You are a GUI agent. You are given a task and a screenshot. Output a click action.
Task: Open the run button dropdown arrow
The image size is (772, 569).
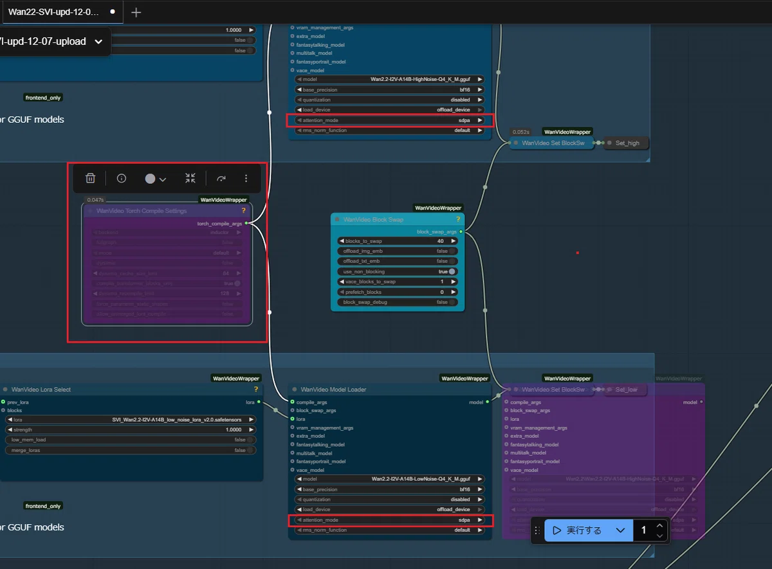coord(620,530)
